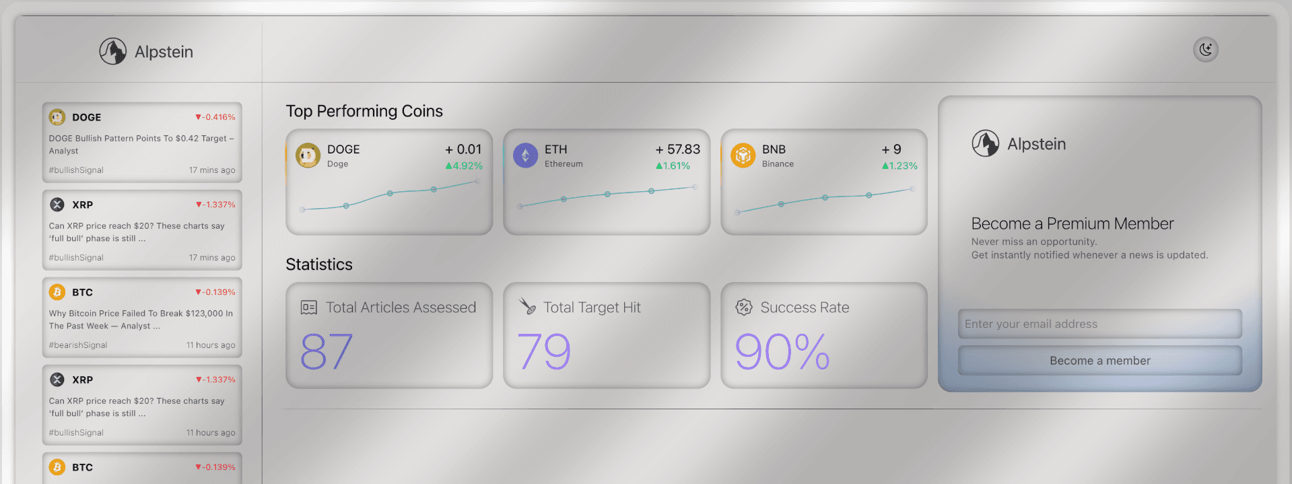Click the Total Articles Assessed newspaper icon
This screenshot has width=1292, height=484.
pyautogui.click(x=308, y=308)
